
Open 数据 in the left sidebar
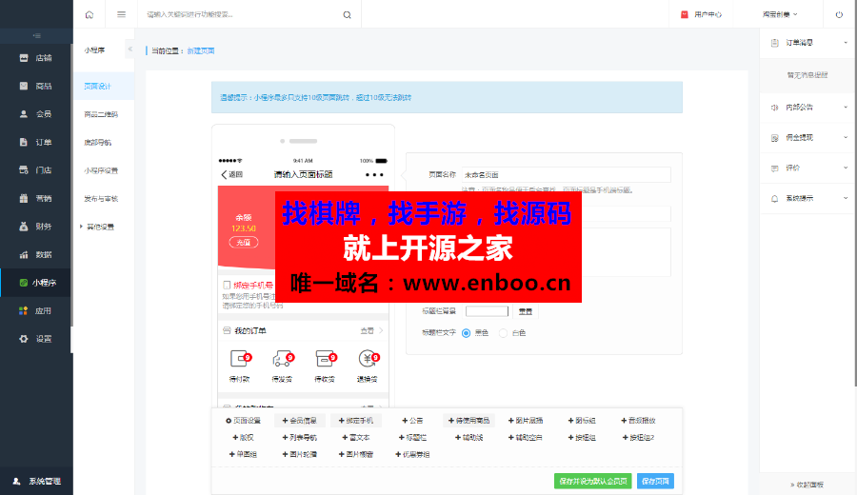point(36,254)
